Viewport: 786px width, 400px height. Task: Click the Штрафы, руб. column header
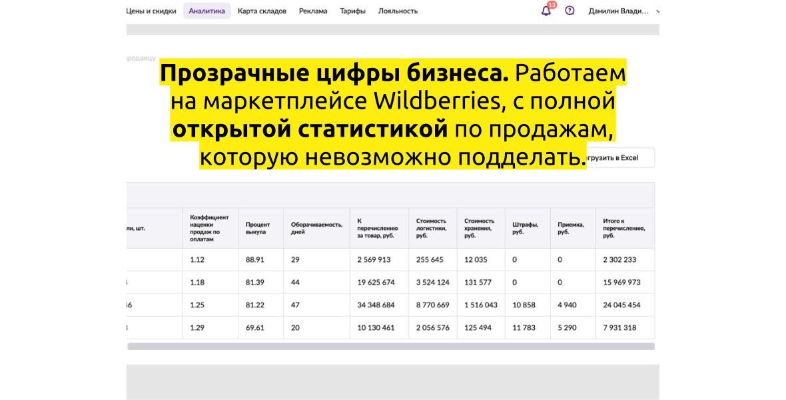click(528, 229)
